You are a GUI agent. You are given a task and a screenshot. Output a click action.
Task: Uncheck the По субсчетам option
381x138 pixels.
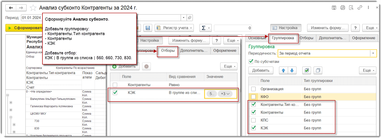point(251,61)
